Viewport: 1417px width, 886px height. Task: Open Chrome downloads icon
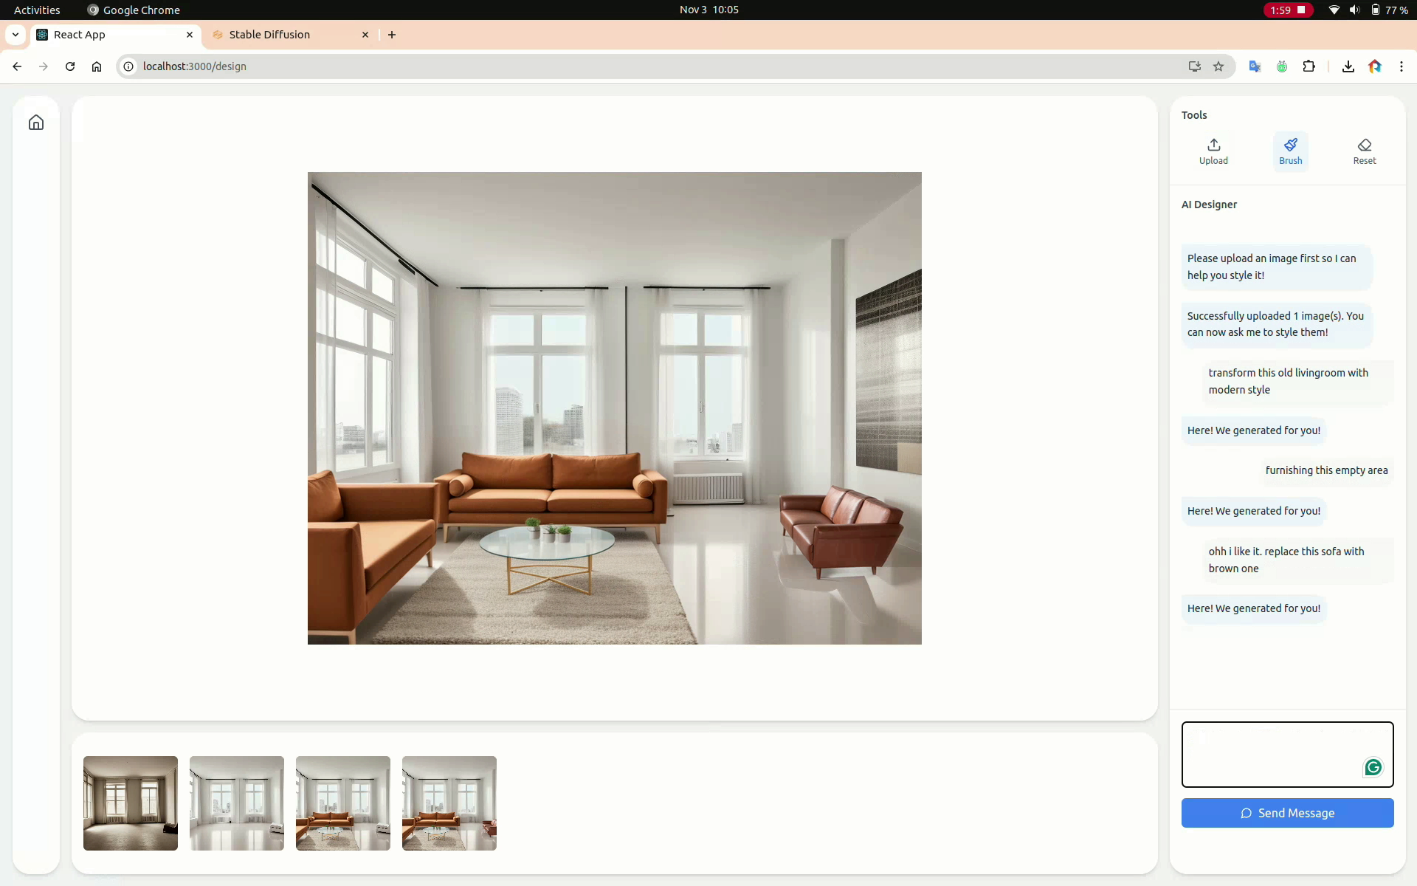1348,66
